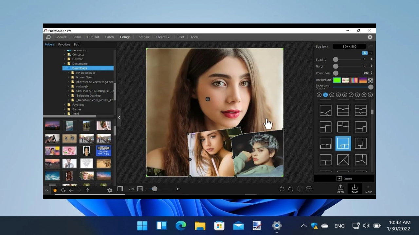Expand the Downloads folder tree arrow
Image resolution: width=419 pixels, height=235 pixels.
coord(64,68)
